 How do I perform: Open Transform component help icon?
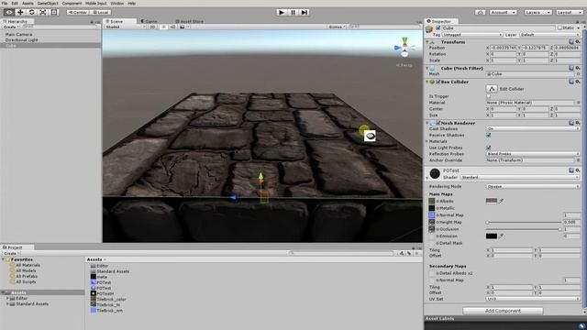571,42
